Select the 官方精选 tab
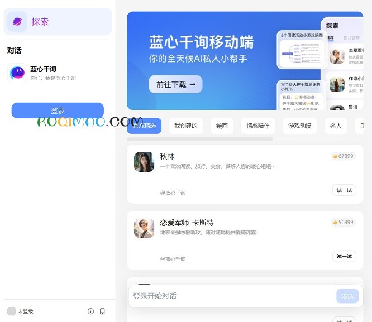372x322 pixels. point(144,126)
